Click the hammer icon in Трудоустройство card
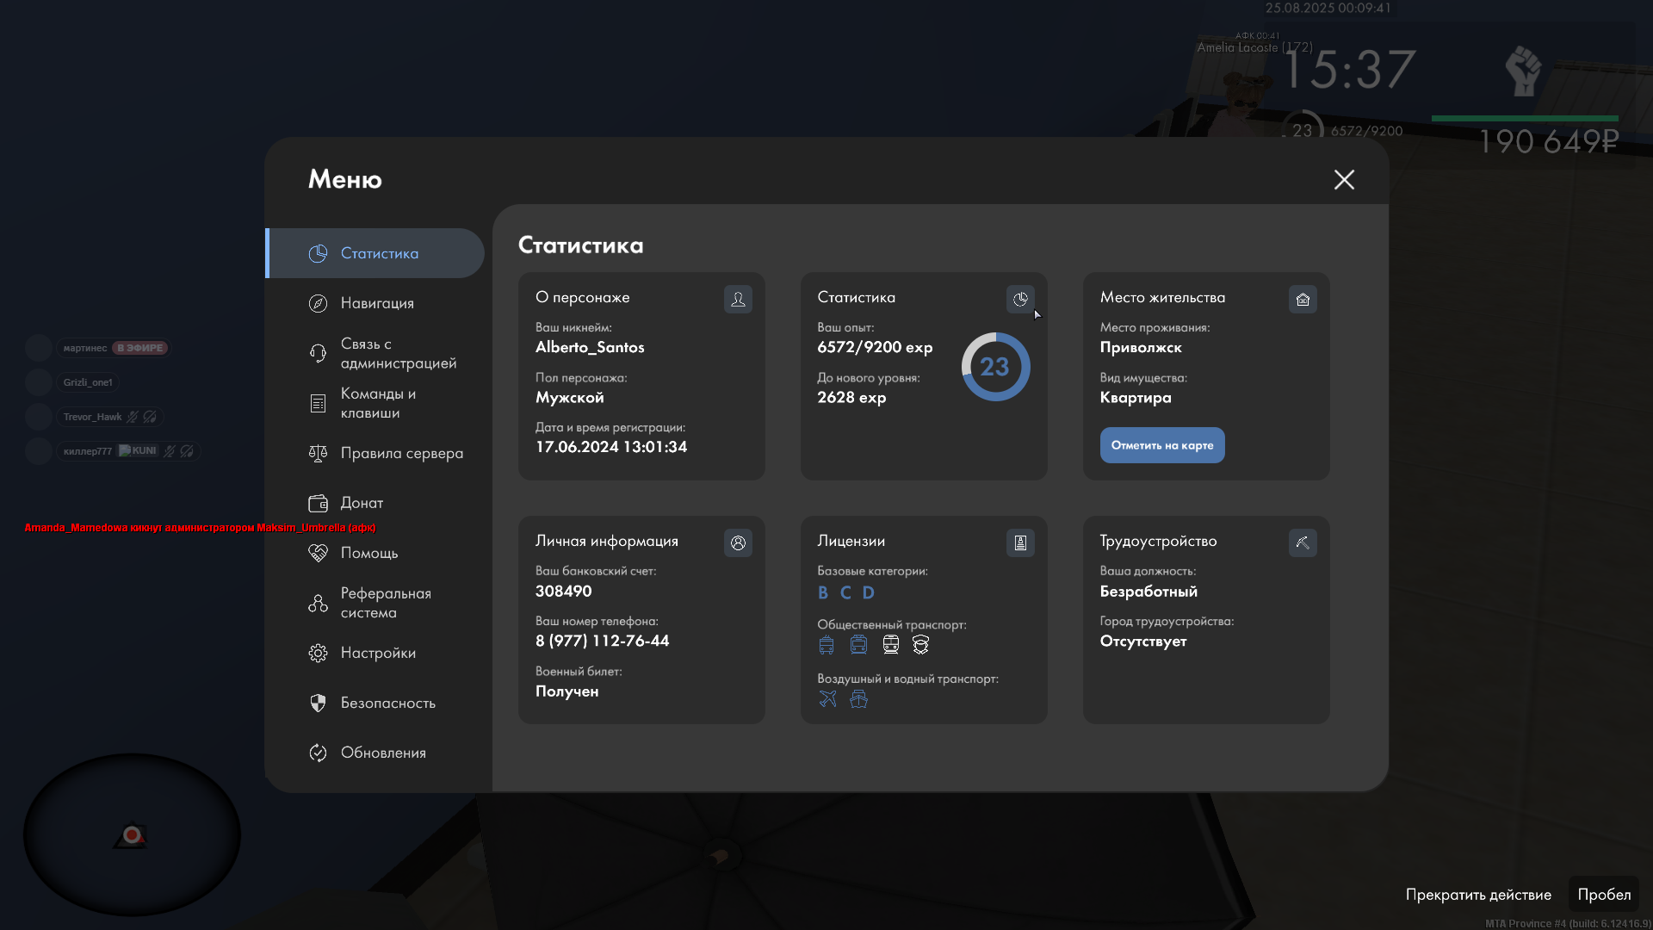 (1303, 542)
